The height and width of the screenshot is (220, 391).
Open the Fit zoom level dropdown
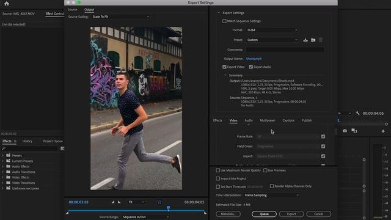(x=136, y=202)
